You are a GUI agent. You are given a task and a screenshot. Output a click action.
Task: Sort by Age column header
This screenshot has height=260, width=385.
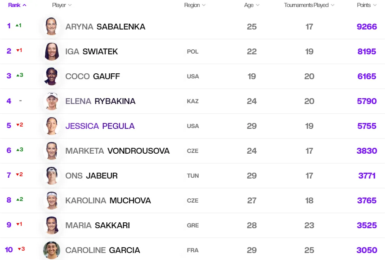(251, 5)
